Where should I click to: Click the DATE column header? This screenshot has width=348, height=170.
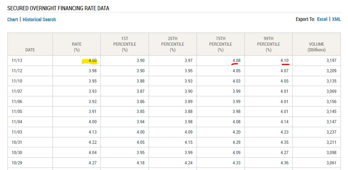tap(30, 50)
